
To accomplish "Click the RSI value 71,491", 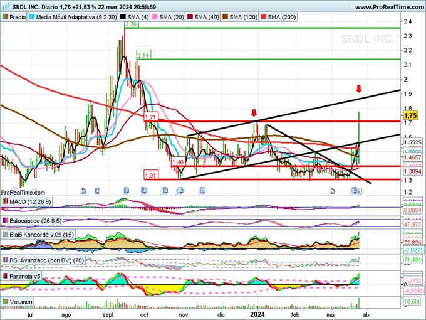I will point(412,260).
